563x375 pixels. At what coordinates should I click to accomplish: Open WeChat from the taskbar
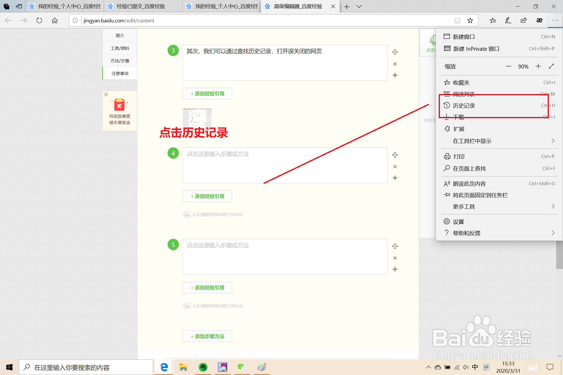(242, 367)
